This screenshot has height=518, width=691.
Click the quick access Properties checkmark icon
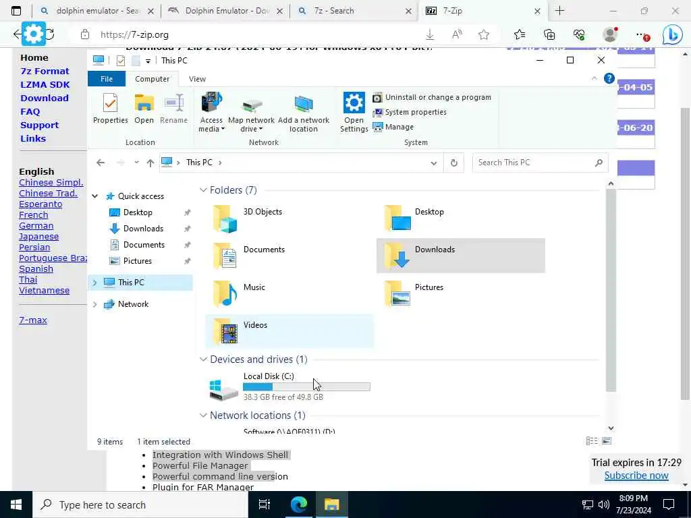click(x=120, y=61)
